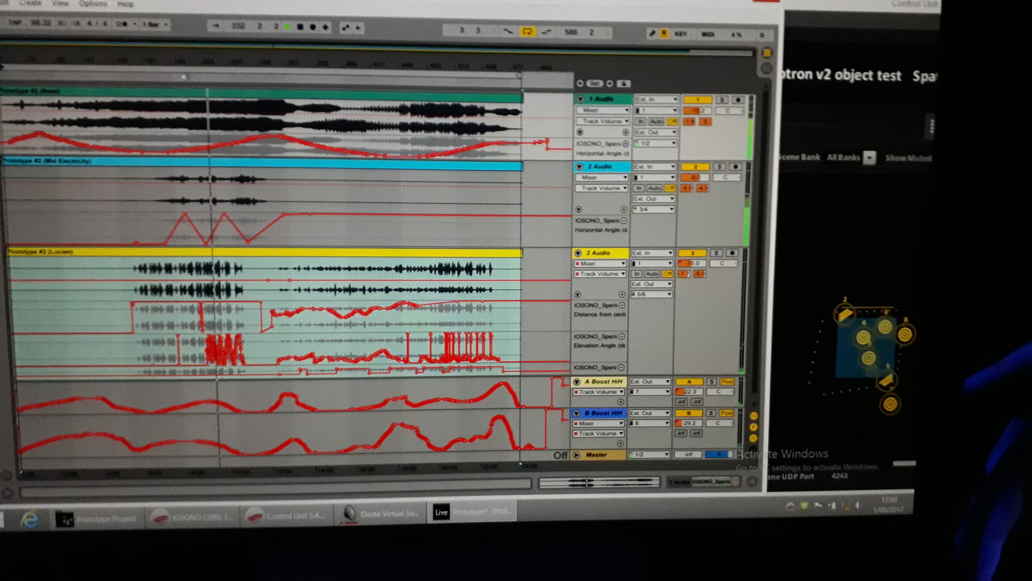Viewport: 1032px width, 581px height.
Task: Open Ext. In dropdown on 1 Audio
Action: (x=656, y=99)
